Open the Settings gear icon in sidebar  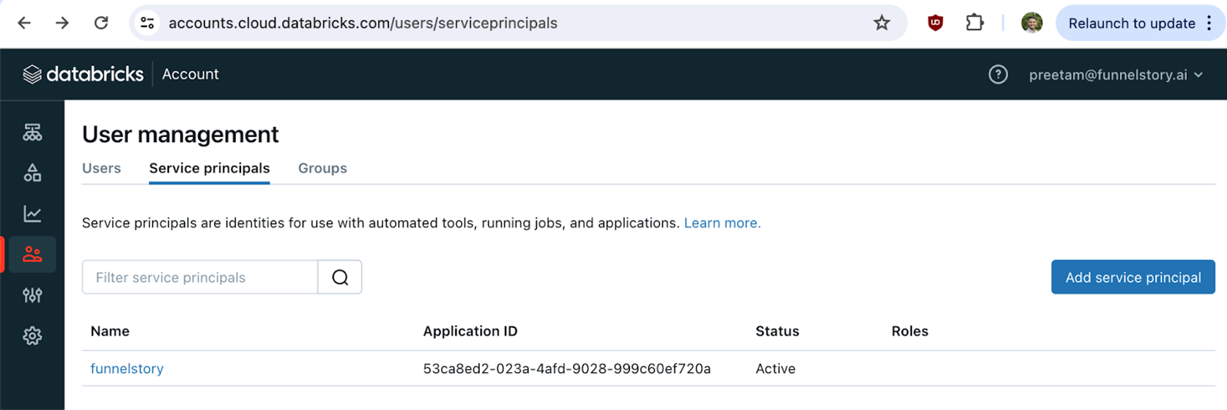33,336
